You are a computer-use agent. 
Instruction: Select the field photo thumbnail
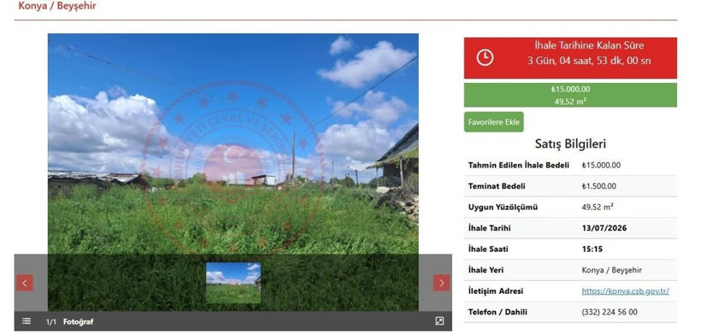[x=233, y=283]
